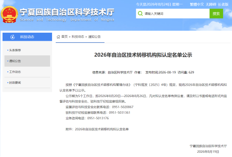Click the consultation phone 0951-5013176
The height and width of the screenshot is (157, 232).
98,118
